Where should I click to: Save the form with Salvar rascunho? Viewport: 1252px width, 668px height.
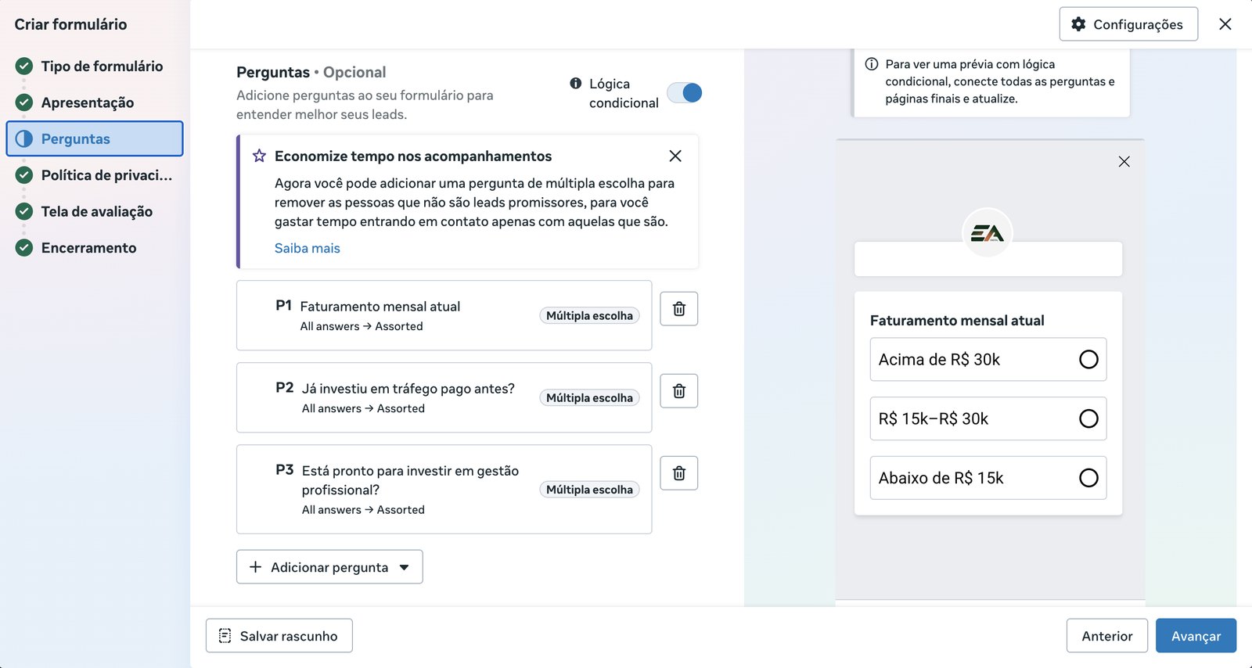tap(279, 636)
